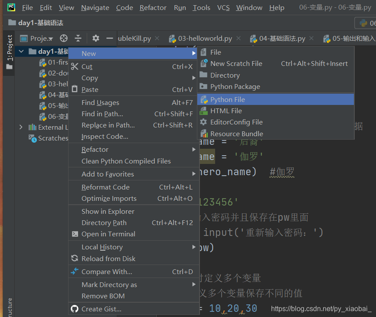Click the folder icon under 1: Project side tab
This screenshot has width=376, height=317.
coord(10,67)
